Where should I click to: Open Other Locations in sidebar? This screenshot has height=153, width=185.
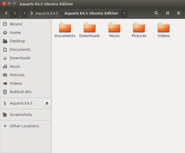tap(26, 126)
